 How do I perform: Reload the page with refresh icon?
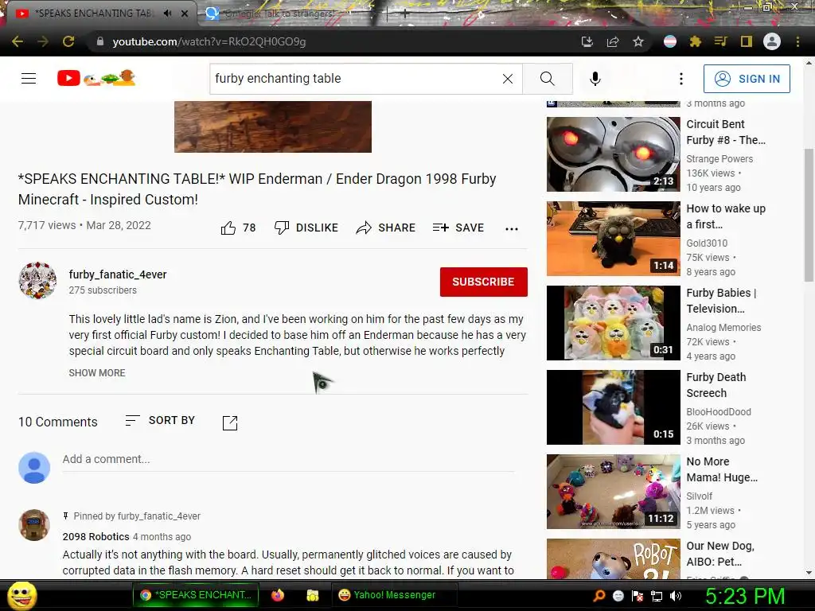(68, 41)
